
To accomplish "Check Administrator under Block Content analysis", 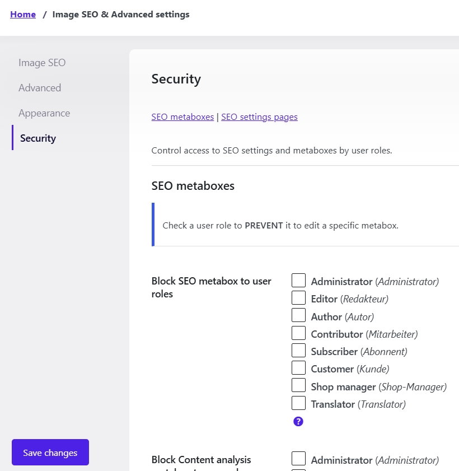I will [299, 459].
